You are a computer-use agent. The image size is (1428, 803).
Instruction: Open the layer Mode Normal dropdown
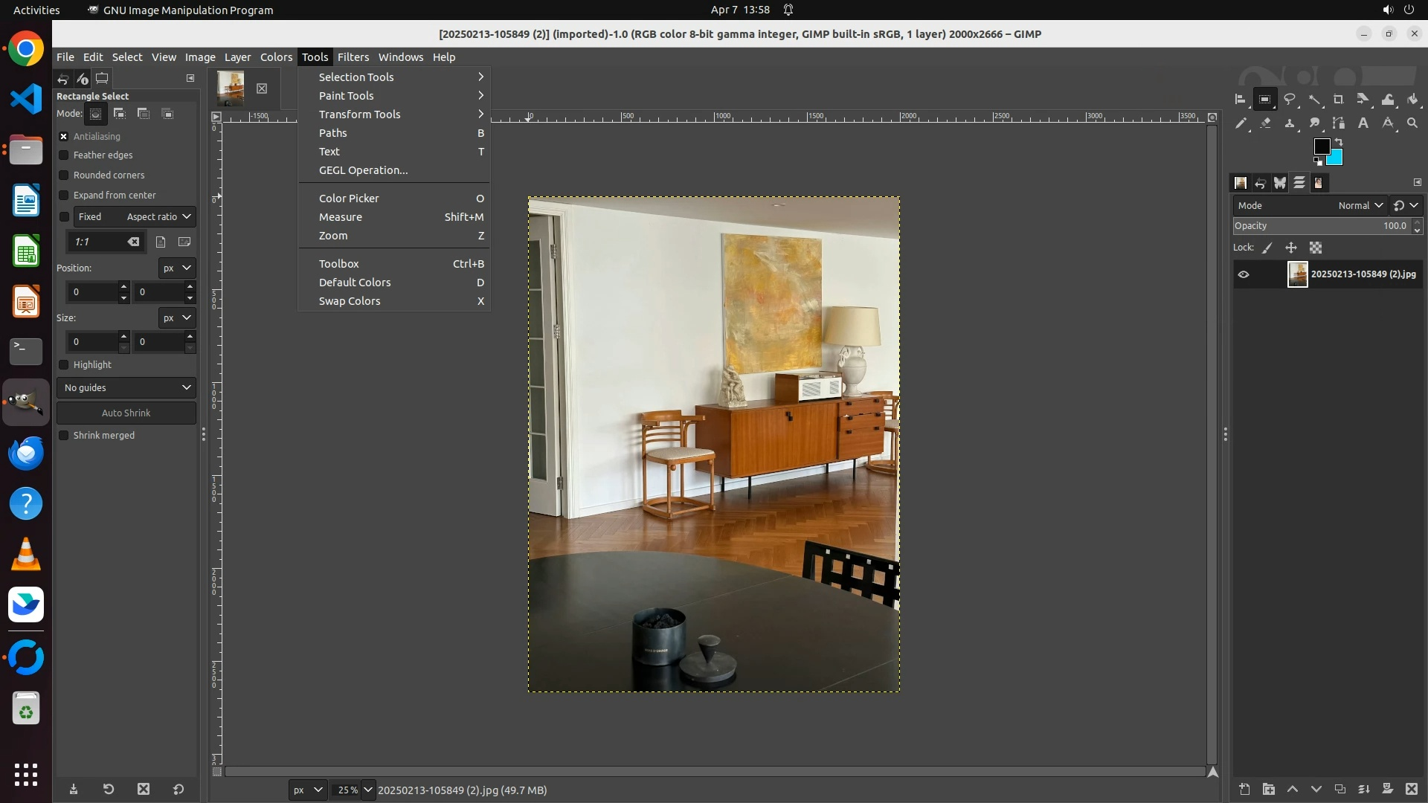pos(1360,205)
